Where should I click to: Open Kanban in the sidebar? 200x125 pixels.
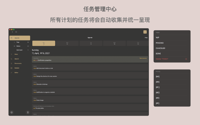click(x=17, y=68)
